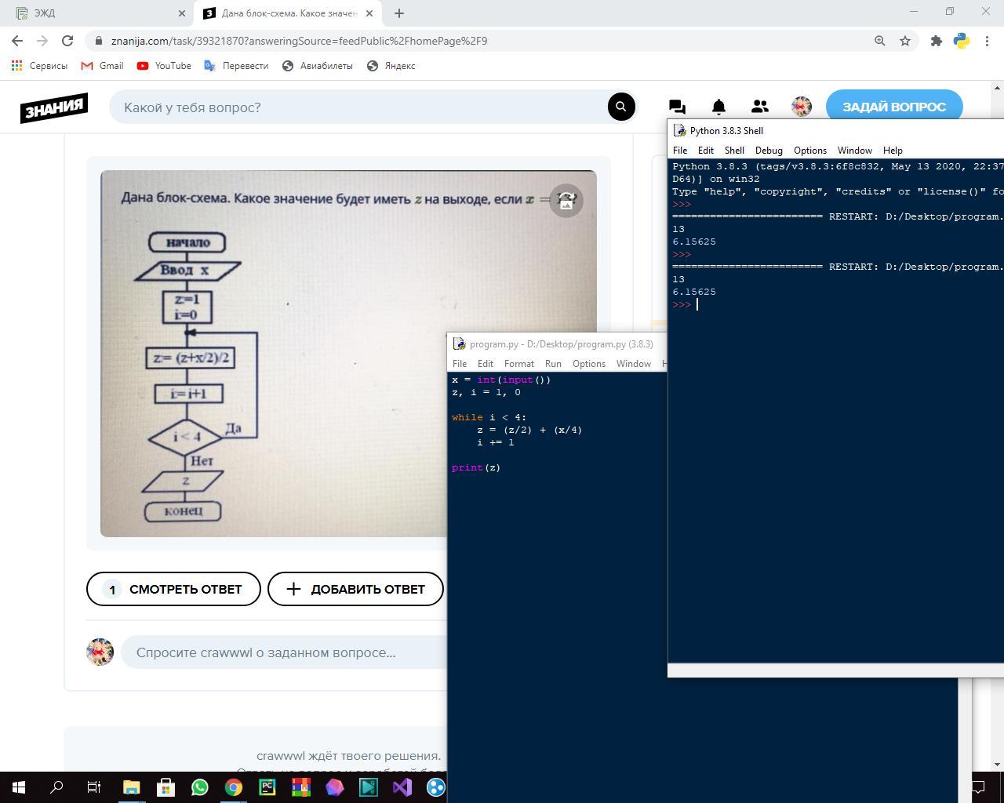This screenshot has height=803, width=1004.
Task: Open the Chrome extensions puzzle icon
Action: 936,41
